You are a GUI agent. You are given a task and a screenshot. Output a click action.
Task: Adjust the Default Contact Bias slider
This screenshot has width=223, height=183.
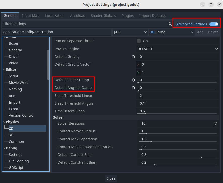click(178, 157)
